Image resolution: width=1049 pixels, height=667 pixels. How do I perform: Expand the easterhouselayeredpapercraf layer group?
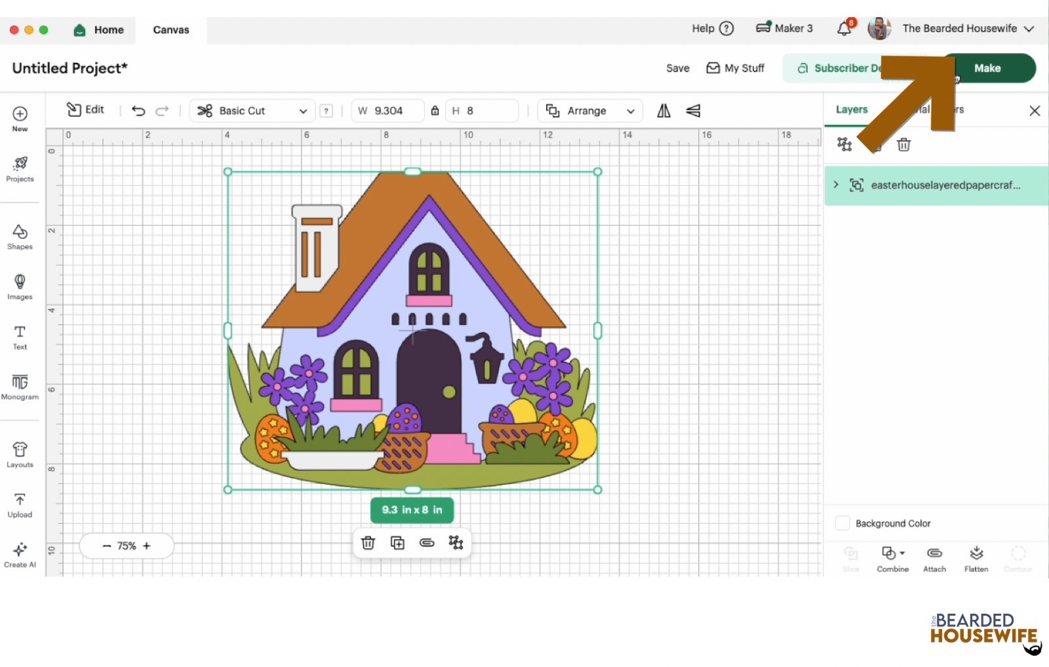tap(836, 185)
